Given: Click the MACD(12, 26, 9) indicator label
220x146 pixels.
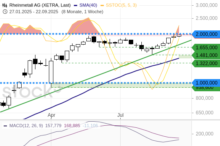Looking at the screenshot, I should [26, 126].
